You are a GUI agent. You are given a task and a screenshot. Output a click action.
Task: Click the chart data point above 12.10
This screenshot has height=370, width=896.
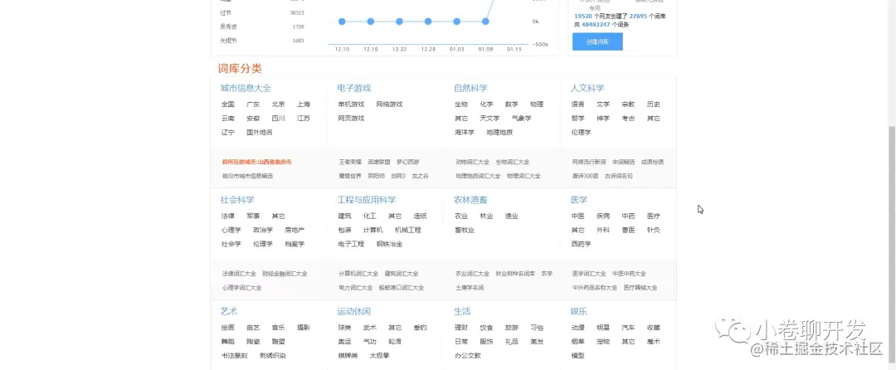click(342, 22)
